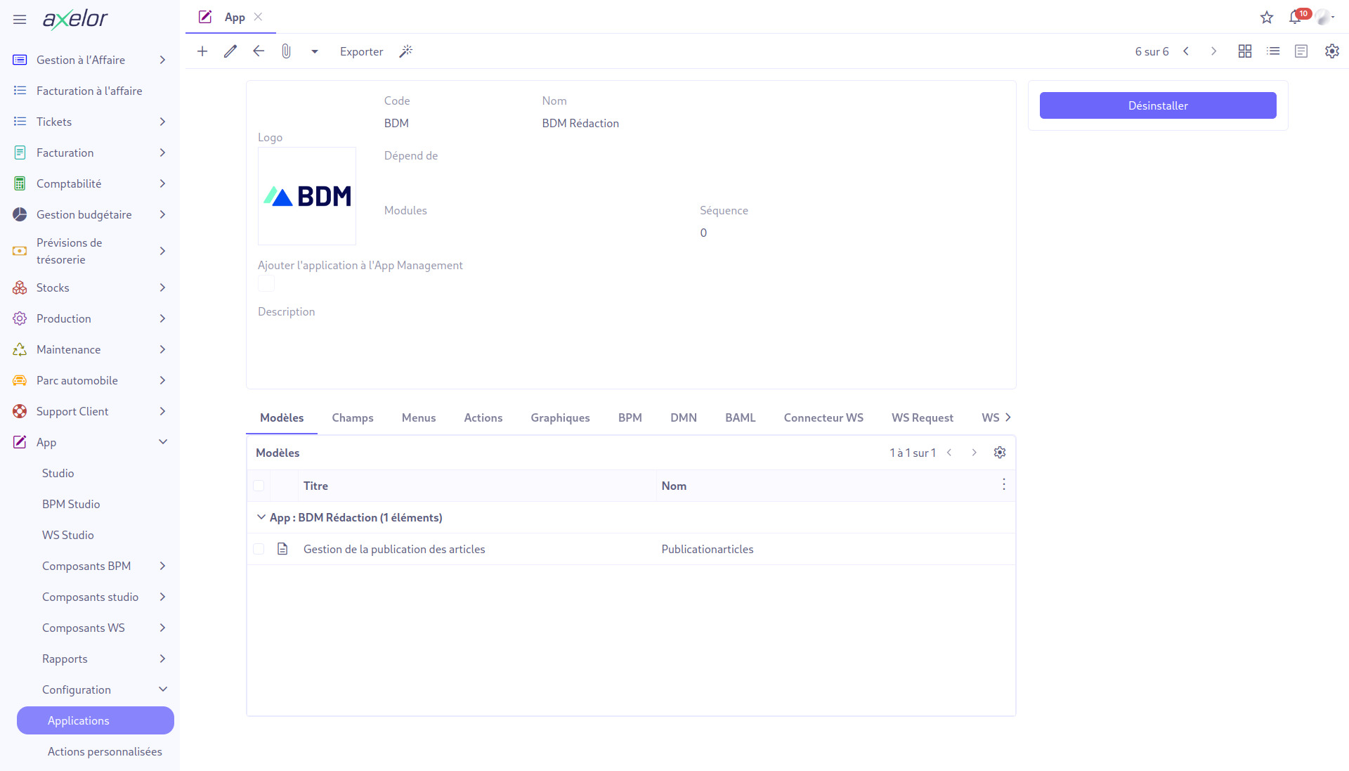Open the document icon of Publicationarticles row
1349x771 pixels.
point(282,549)
